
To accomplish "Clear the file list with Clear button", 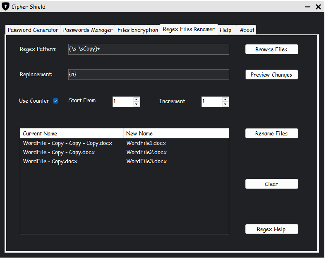I will [271, 184].
